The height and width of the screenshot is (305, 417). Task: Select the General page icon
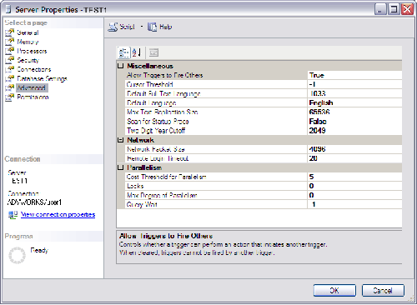tap(9, 32)
